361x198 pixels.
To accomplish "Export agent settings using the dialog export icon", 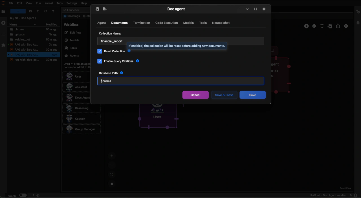I will [105, 9].
